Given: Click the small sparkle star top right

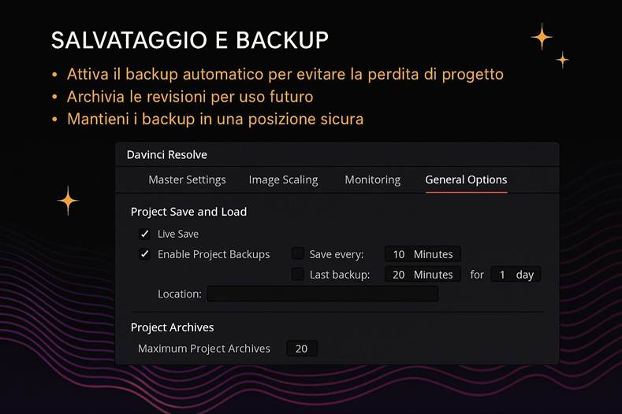Looking at the screenshot, I should click(x=563, y=59).
